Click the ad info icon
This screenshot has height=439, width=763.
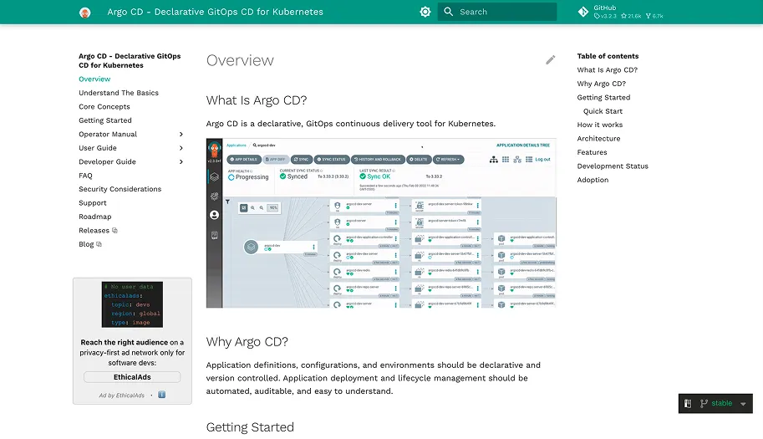point(162,395)
